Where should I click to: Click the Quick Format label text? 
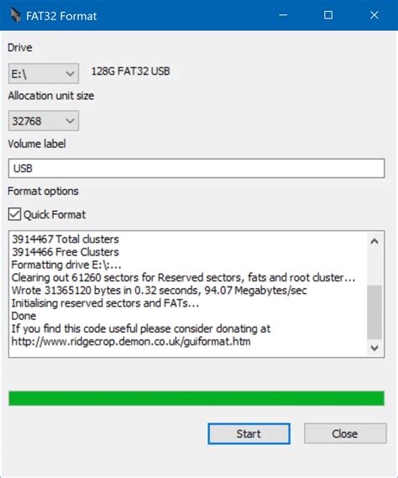55,214
